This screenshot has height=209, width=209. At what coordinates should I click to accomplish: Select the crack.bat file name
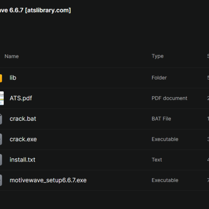tap(23, 119)
